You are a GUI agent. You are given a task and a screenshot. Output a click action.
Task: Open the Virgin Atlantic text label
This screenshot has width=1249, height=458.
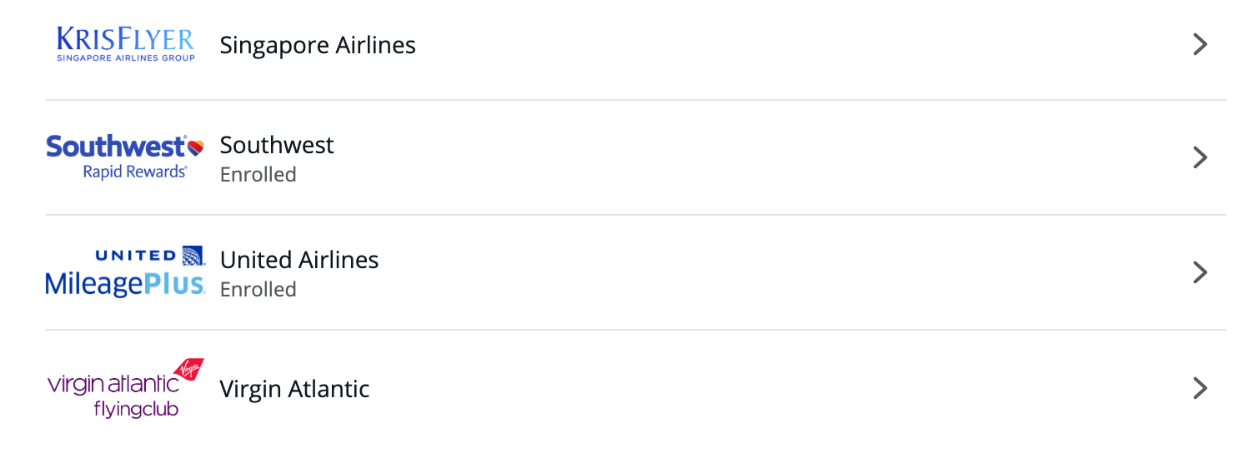294,389
